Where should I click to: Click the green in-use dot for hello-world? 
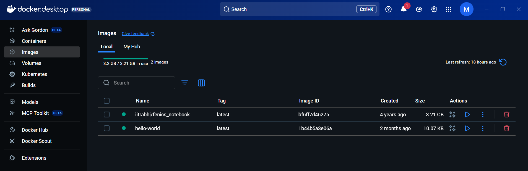click(124, 128)
